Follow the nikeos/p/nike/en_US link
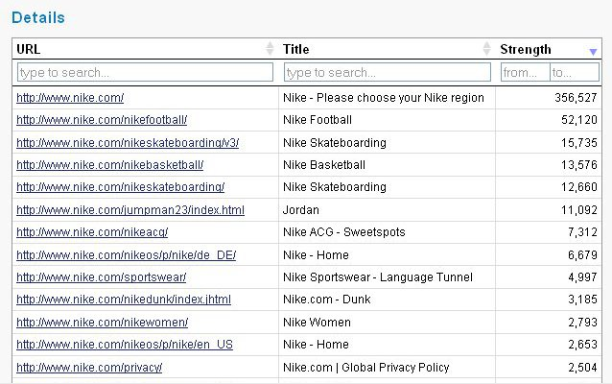Image resolution: width=612 pixels, height=384 pixels. tap(125, 345)
